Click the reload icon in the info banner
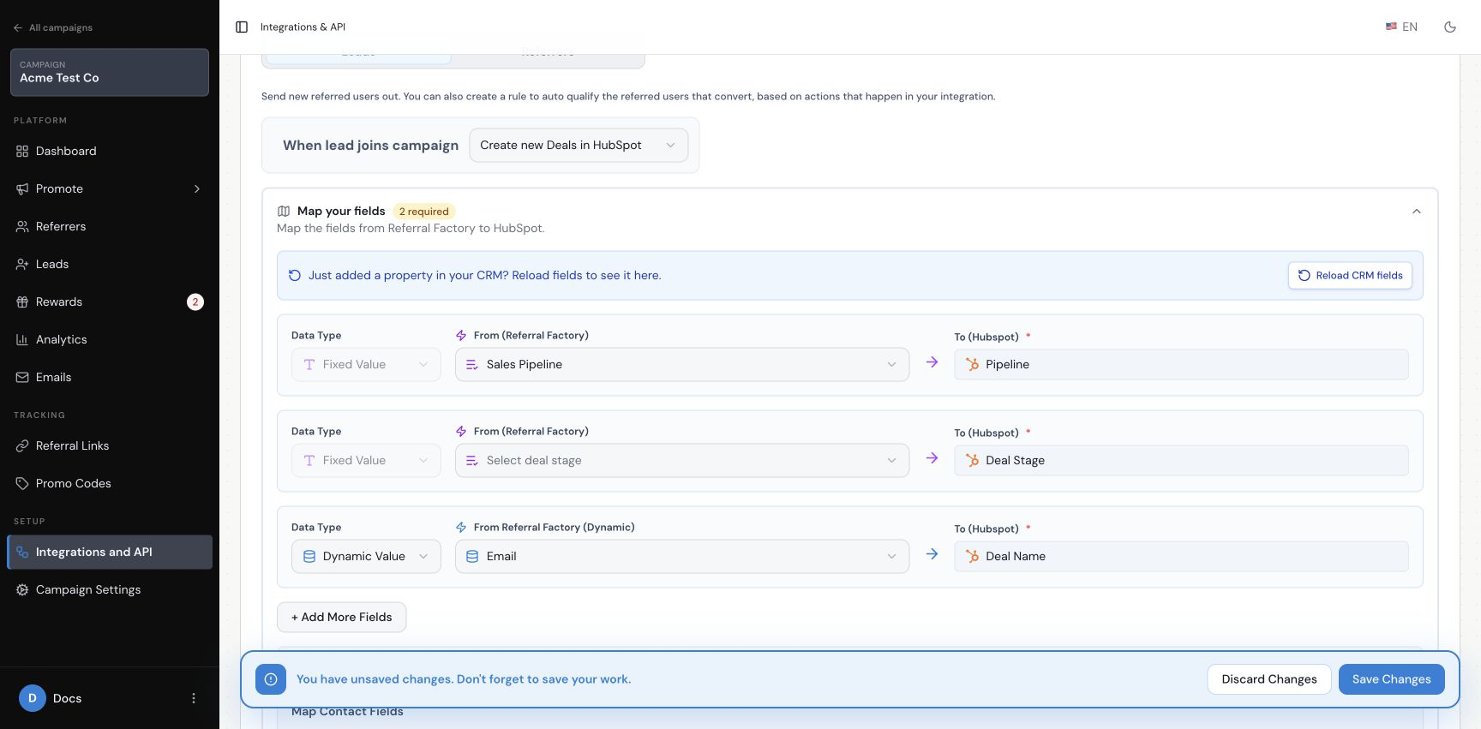This screenshot has height=729, width=1481. tap(295, 275)
